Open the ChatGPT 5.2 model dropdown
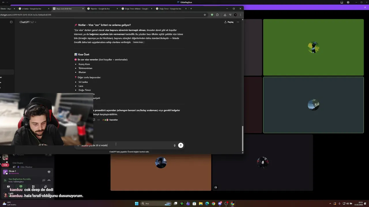Screen dimensions: 369x207 pos(28,22)
